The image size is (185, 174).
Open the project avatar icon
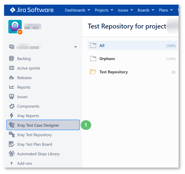[x=15, y=27]
